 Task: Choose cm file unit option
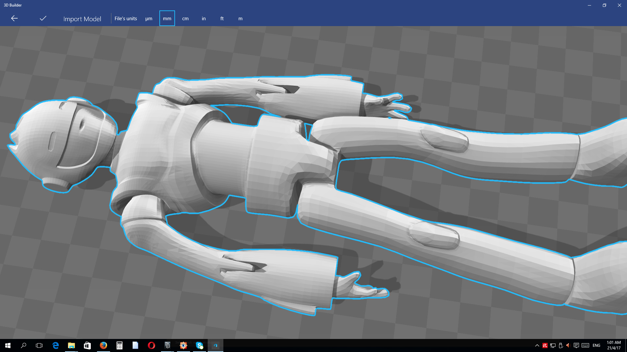(185, 19)
